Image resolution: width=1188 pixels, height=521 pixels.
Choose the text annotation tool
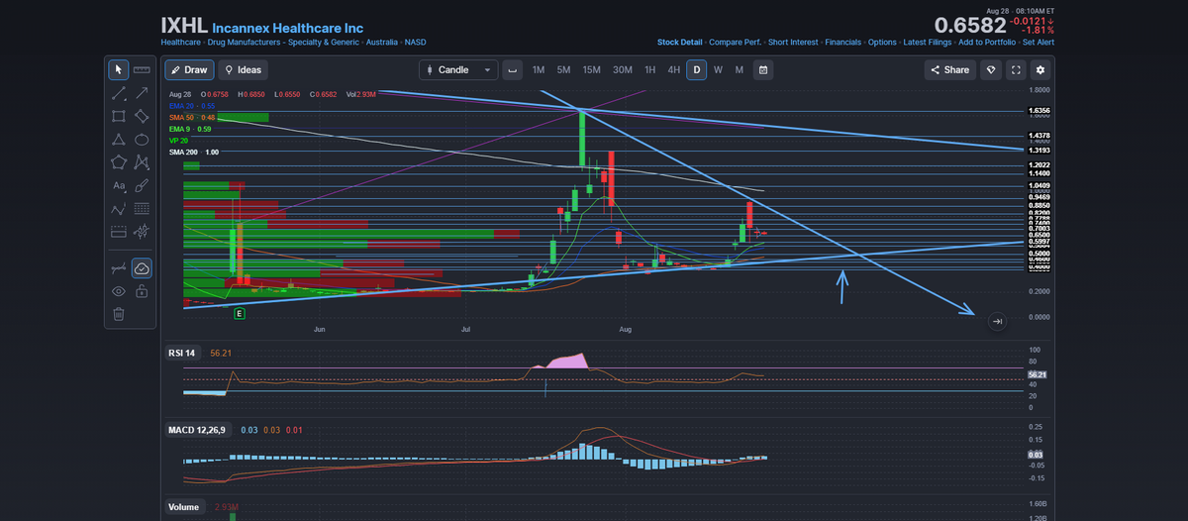pos(119,185)
